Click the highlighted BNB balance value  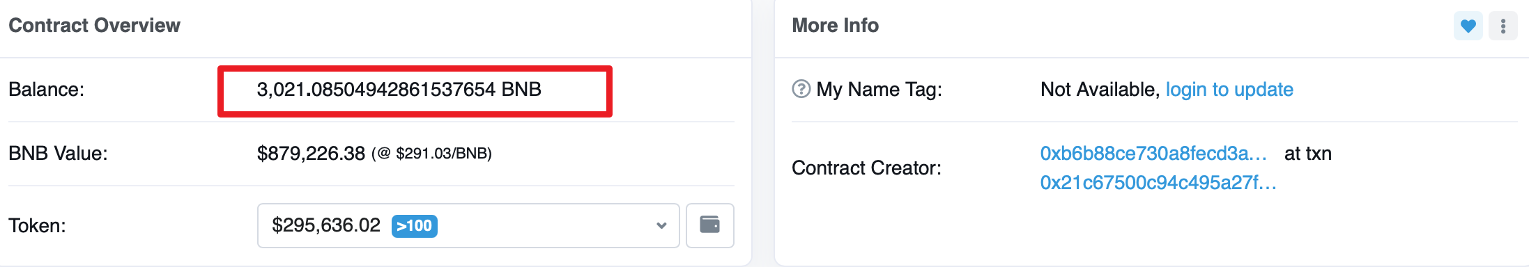pos(399,90)
